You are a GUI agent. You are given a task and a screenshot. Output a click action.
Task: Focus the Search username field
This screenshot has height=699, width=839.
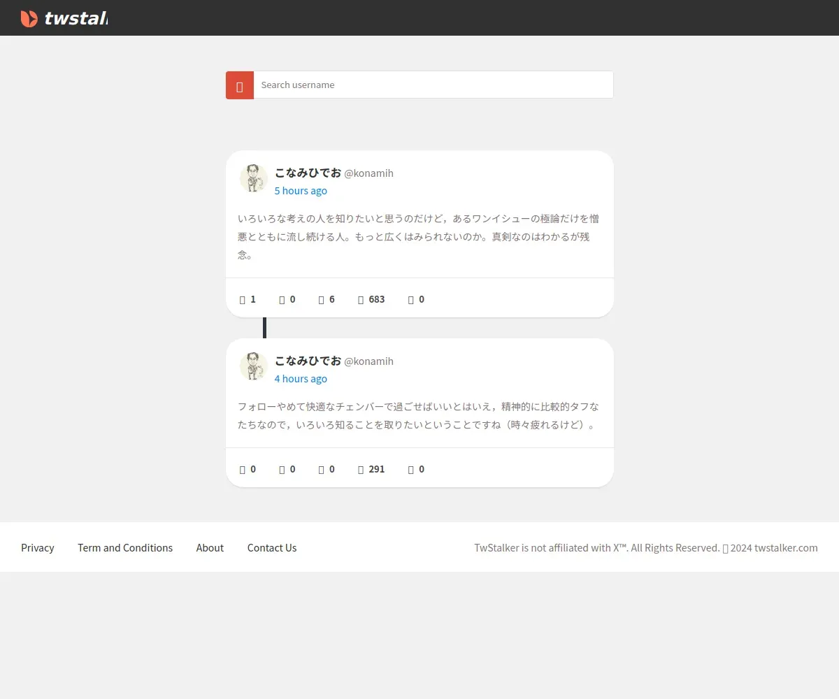click(x=433, y=85)
